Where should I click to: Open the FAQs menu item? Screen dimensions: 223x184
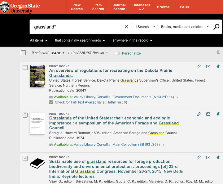[x=185, y=7]
